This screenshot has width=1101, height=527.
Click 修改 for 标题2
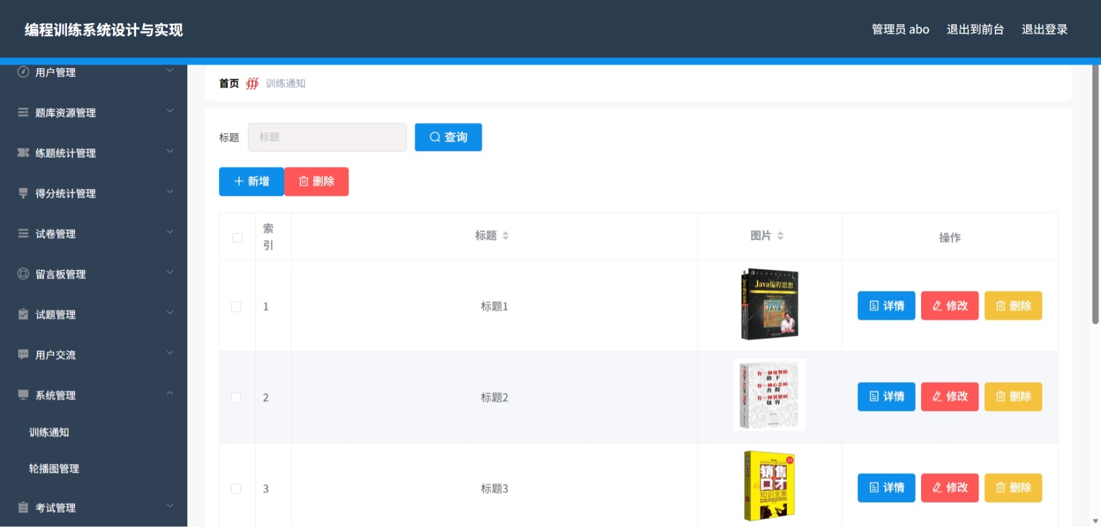point(950,396)
